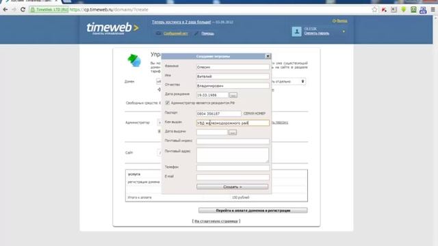The image size is (438, 246).
Task: Click the blue robot extension icon
Action: [x=423, y=10]
